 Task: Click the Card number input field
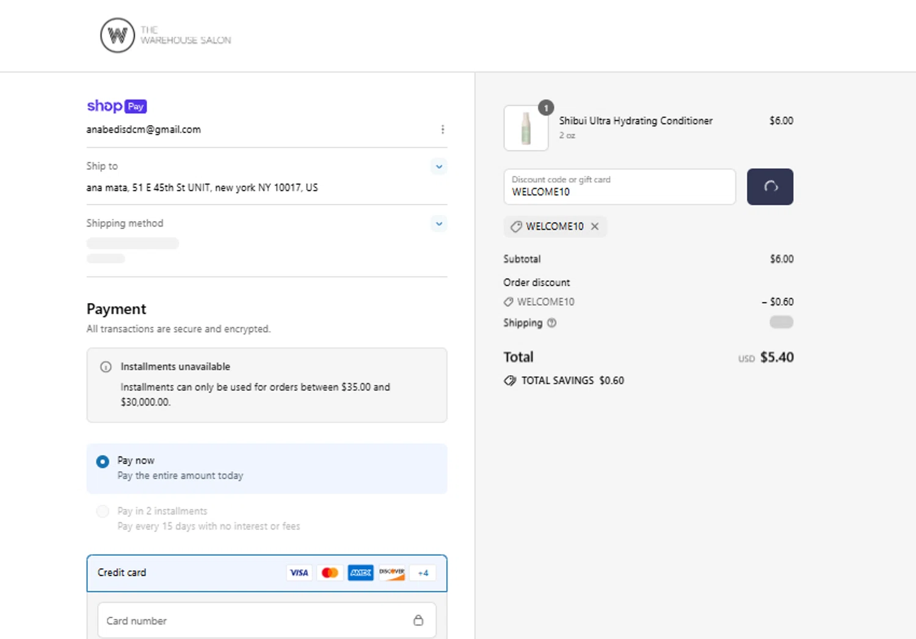267,621
